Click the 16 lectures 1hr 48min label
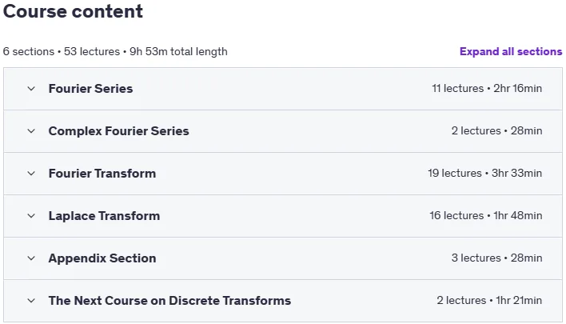Viewport: 566px width, 324px height. tap(485, 216)
